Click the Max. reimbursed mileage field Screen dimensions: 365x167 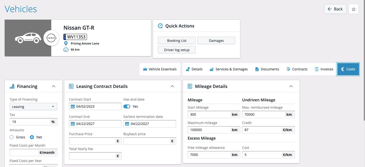[x=269, y=114]
